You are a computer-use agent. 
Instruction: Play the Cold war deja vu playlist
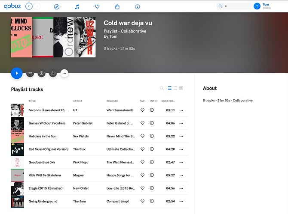(17, 73)
